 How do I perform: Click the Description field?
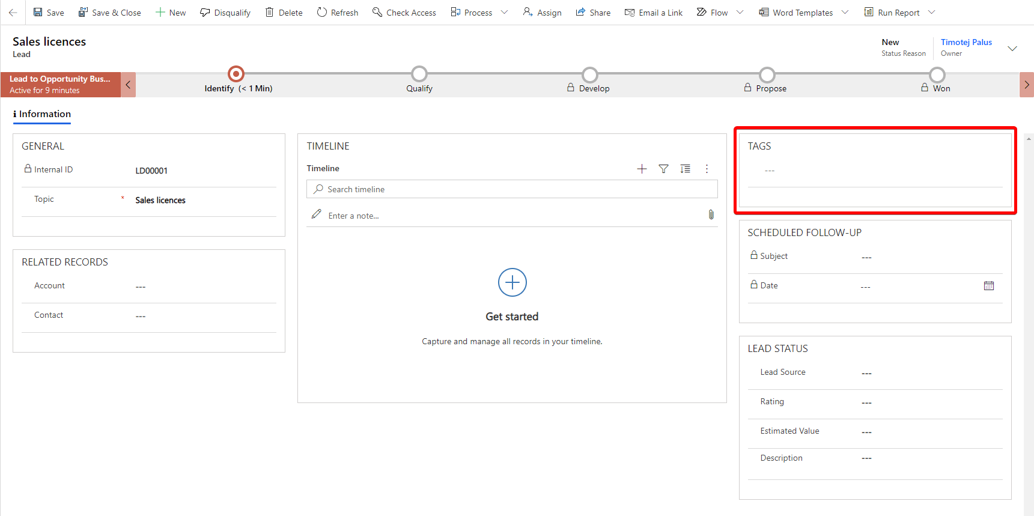click(x=931, y=458)
